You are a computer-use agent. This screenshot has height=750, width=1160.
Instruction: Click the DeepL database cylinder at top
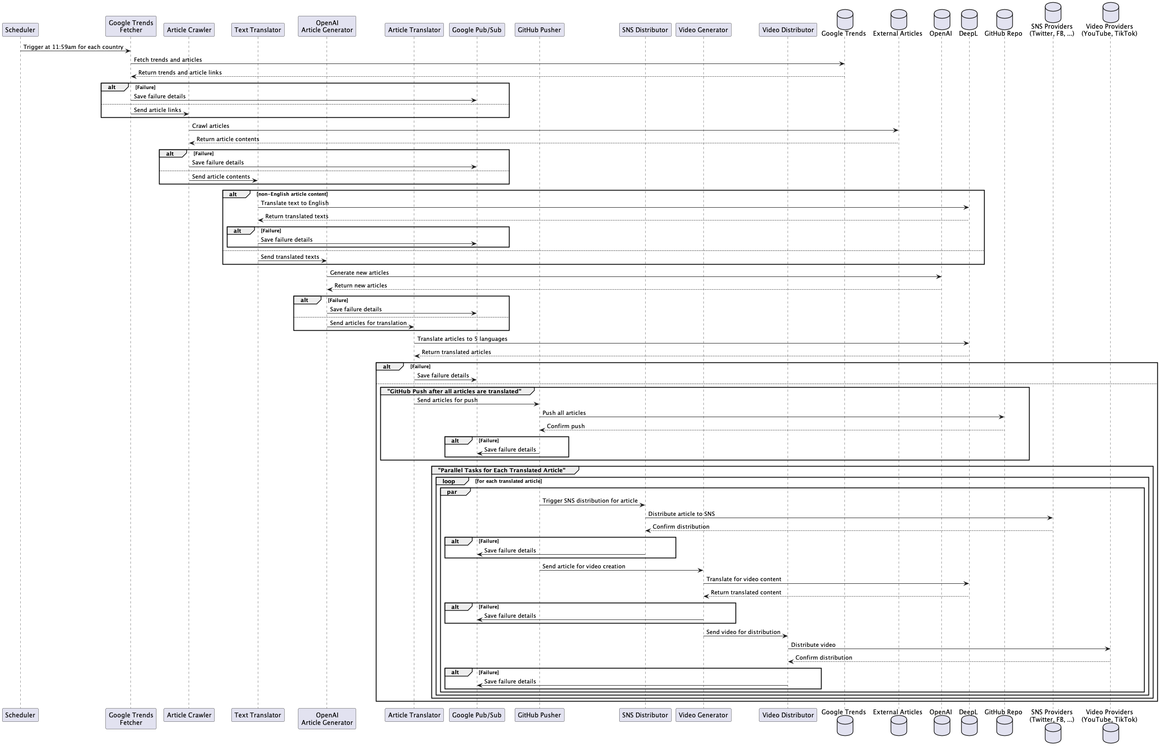969,19
